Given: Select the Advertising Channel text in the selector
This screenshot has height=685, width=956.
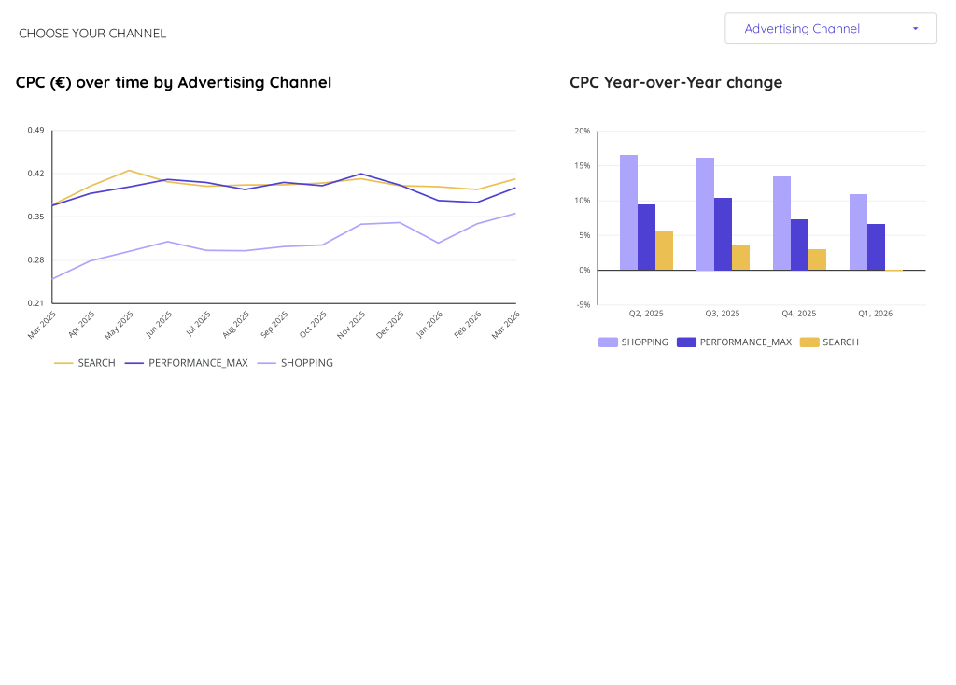Looking at the screenshot, I should [801, 28].
